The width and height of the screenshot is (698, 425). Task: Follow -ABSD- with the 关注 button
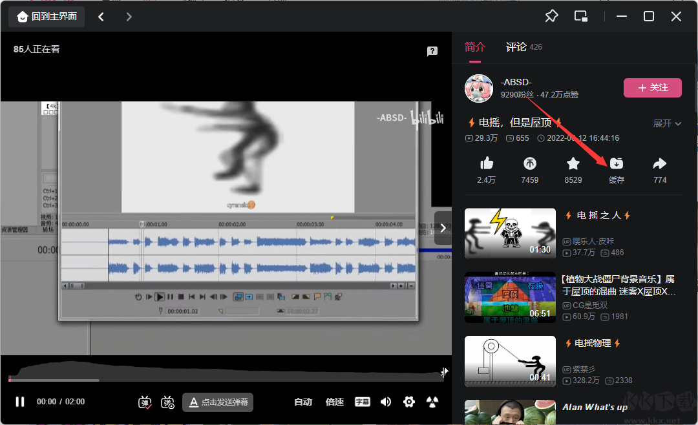[x=652, y=88]
